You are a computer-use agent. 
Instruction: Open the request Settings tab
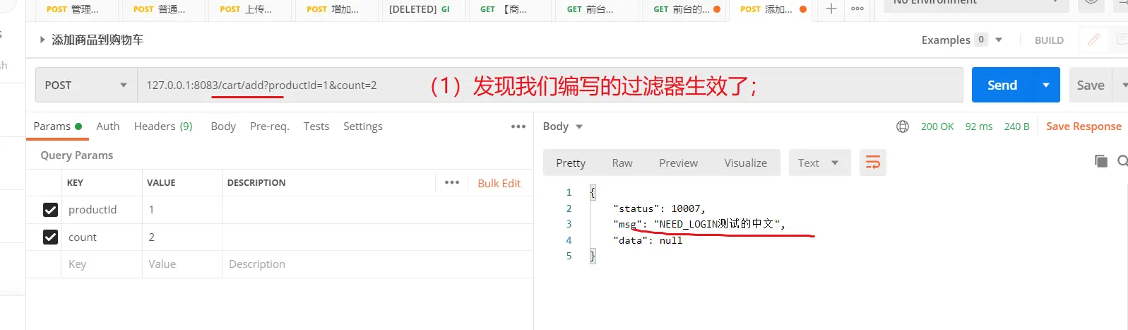[x=363, y=126]
